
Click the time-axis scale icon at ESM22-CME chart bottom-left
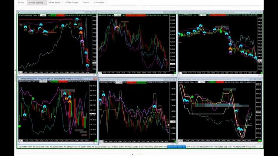click(181, 140)
